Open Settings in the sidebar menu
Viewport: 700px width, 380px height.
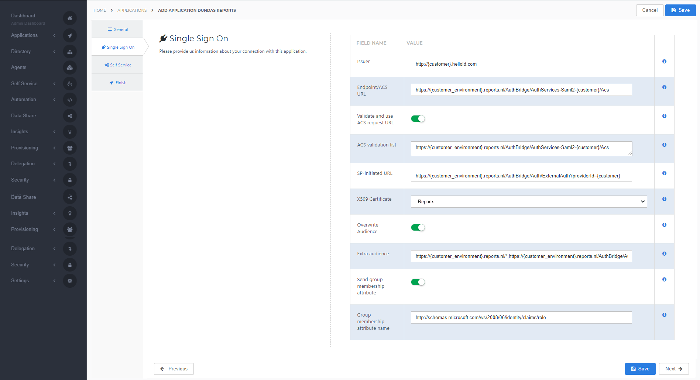(20, 281)
